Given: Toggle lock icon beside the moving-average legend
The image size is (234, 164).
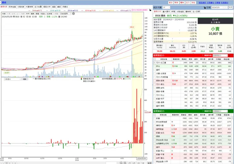Looking at the screenshot, I should [x=150, y=10].
